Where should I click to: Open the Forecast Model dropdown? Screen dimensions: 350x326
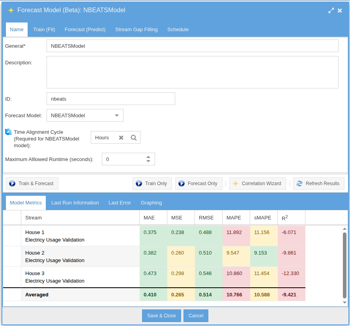117,115
